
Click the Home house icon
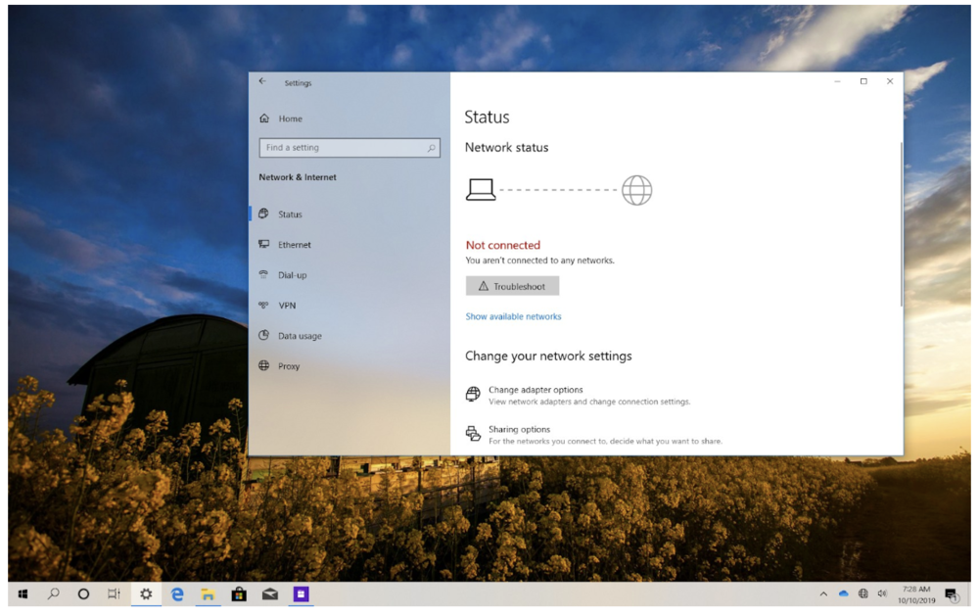pos(264,118)
